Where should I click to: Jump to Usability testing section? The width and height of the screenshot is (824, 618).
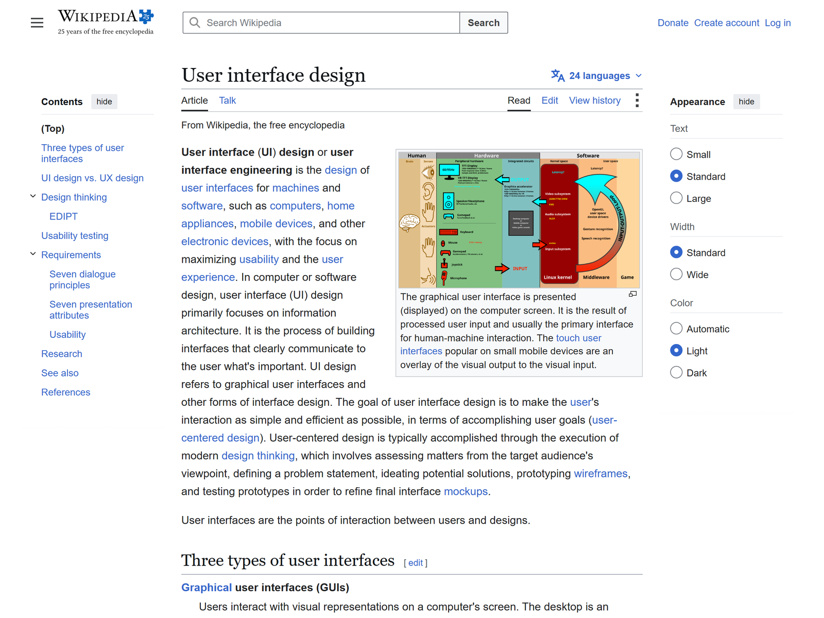pos(75,236)
